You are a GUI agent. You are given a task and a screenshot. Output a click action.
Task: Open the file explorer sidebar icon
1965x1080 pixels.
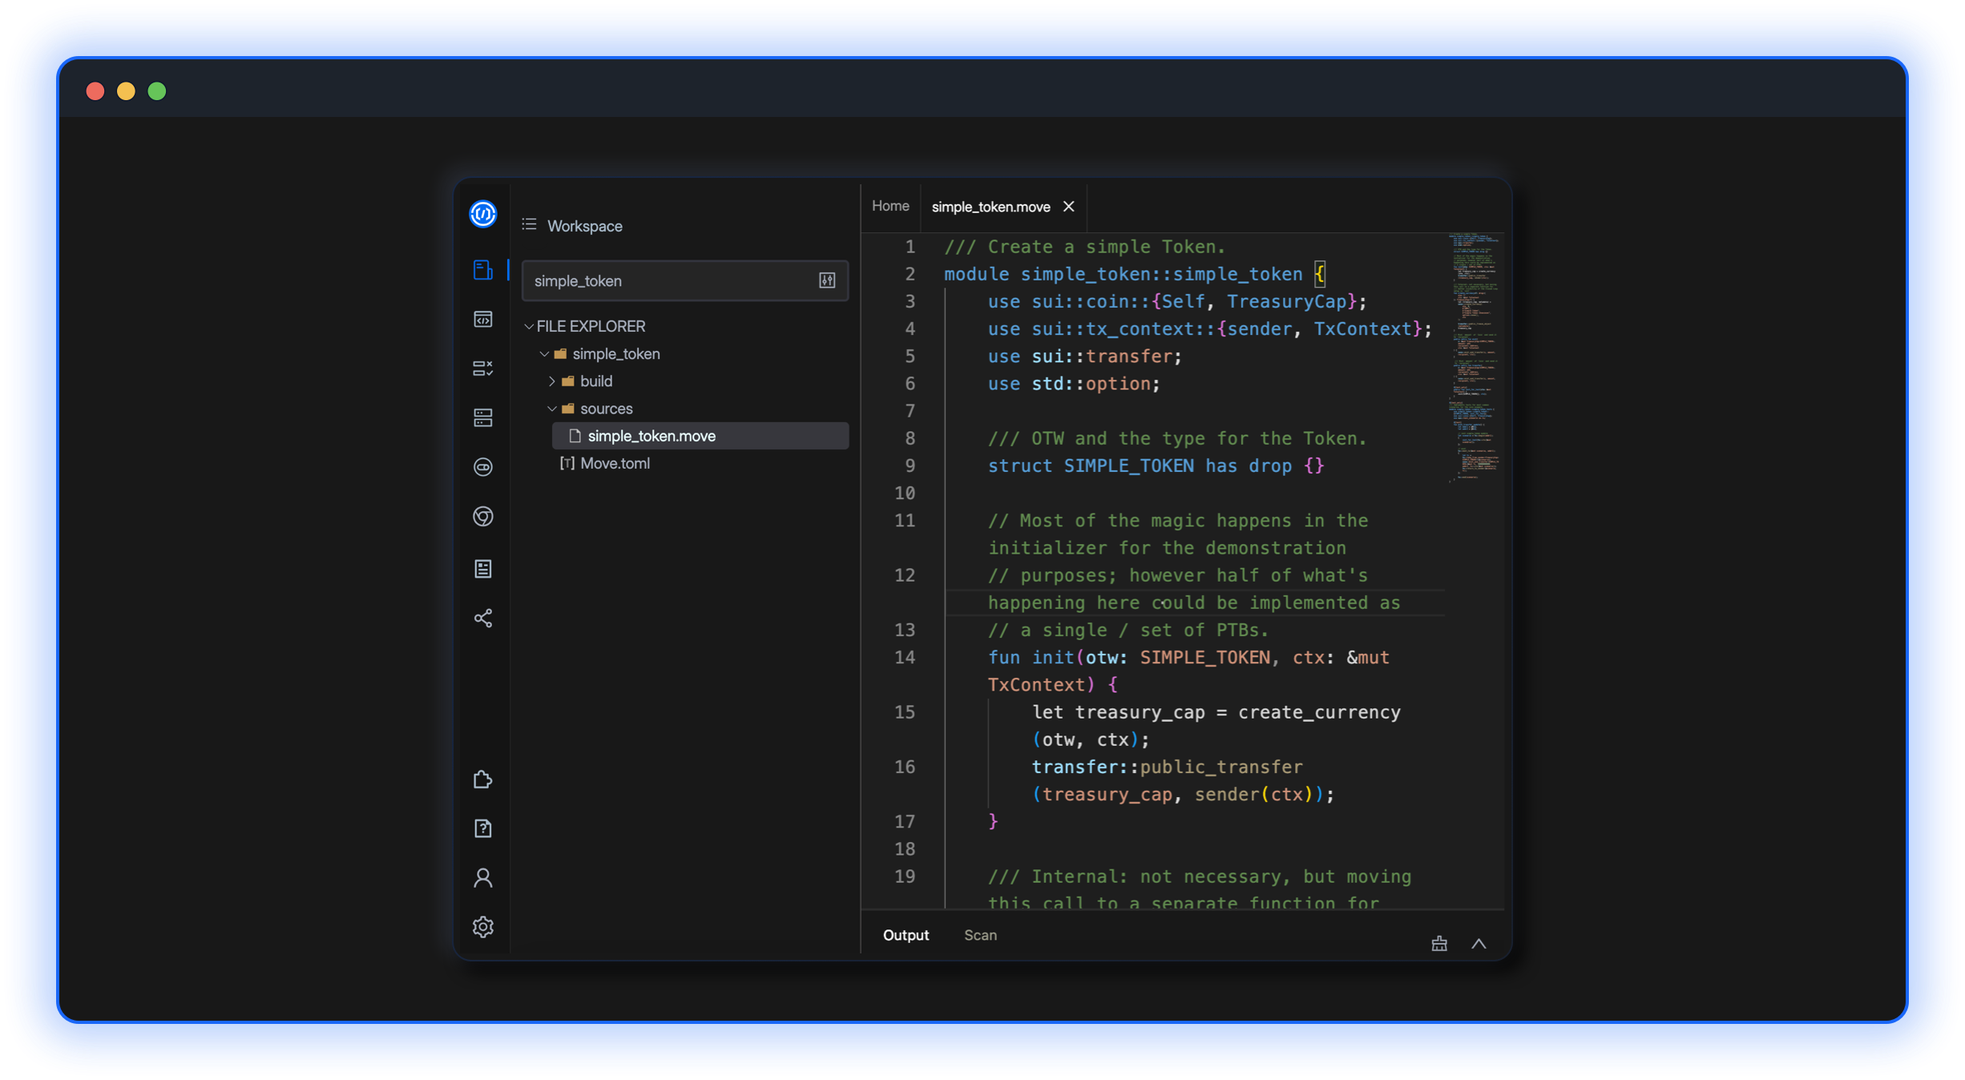coord(482,270)
